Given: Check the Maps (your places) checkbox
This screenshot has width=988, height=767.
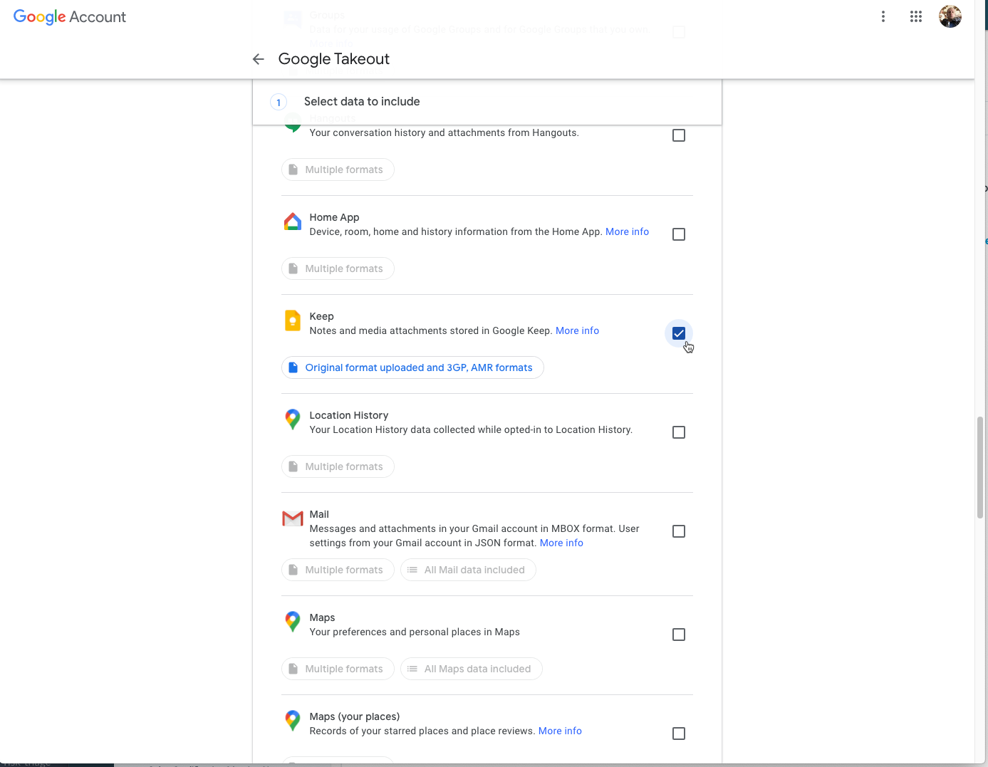Looking at the screenshot, I should [x=679, y=734].
